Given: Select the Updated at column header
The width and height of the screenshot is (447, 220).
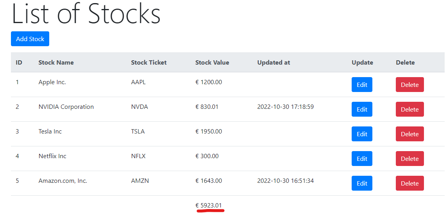Looking at the screenshot, I should click(x=274, y=62).
